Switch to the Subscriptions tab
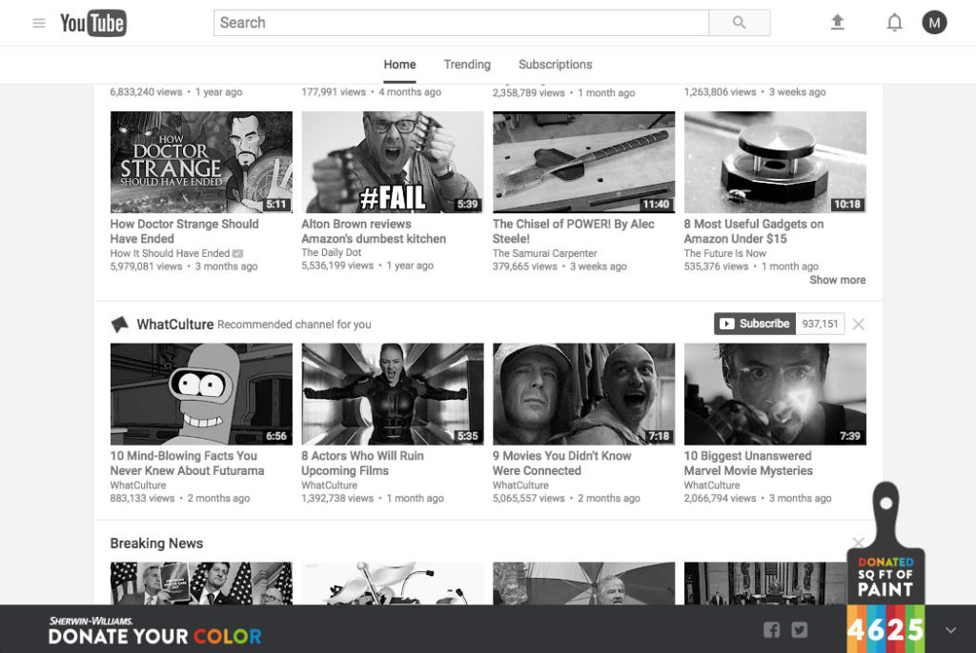 point(555,65)
